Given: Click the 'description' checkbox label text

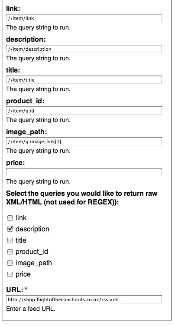Looking at the screenshot, I should click(x=32, y=229).
